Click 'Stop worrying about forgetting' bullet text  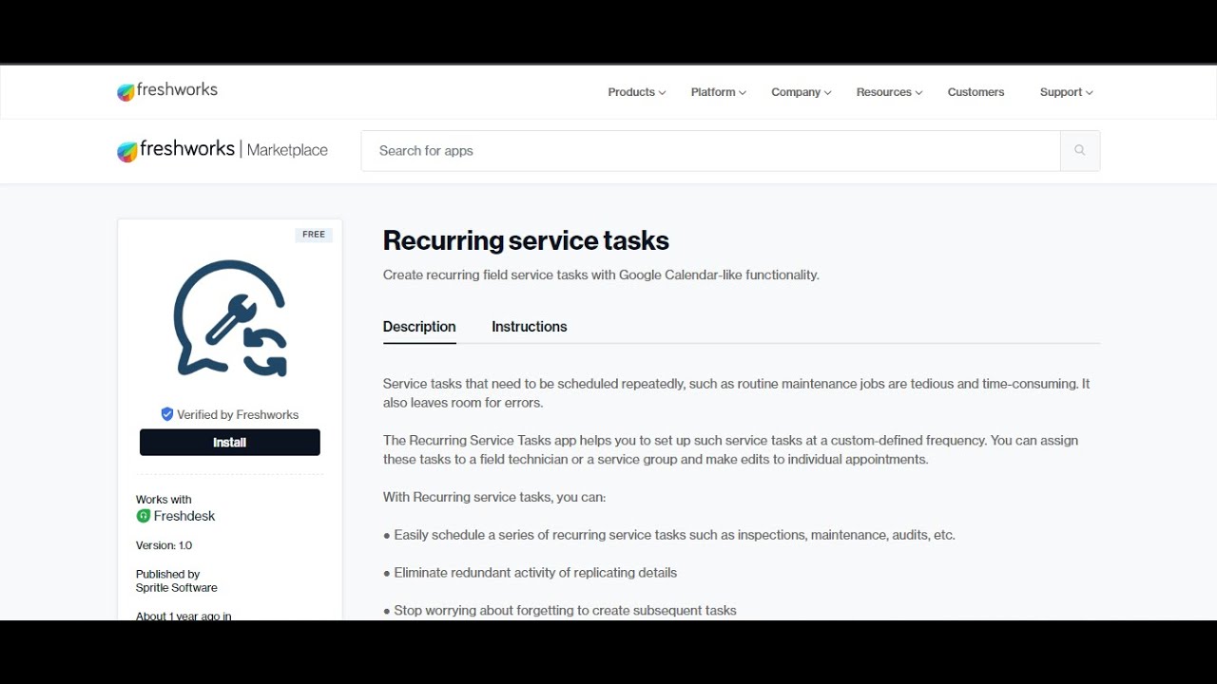[559, 611]
